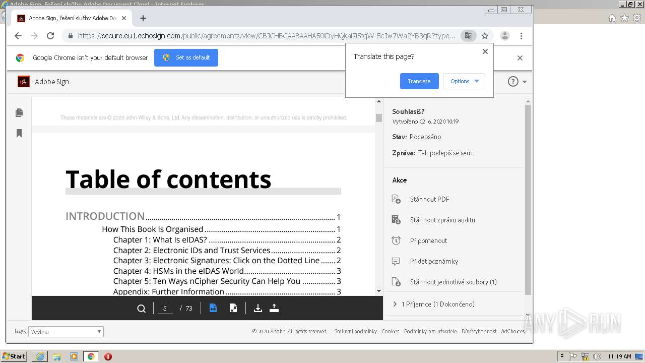
Task: Click the right panel vertical scrollbar
Action: click(528, 200)
